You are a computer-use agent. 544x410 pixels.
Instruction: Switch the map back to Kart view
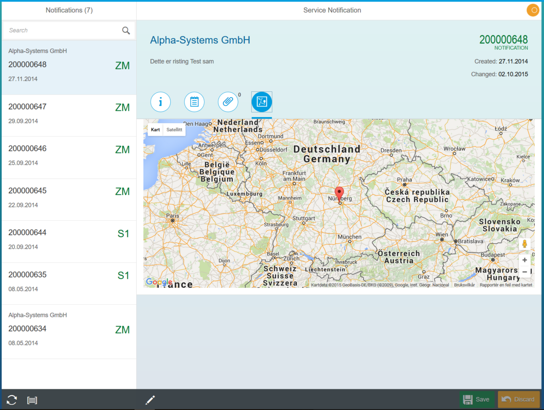coord(155,129)
